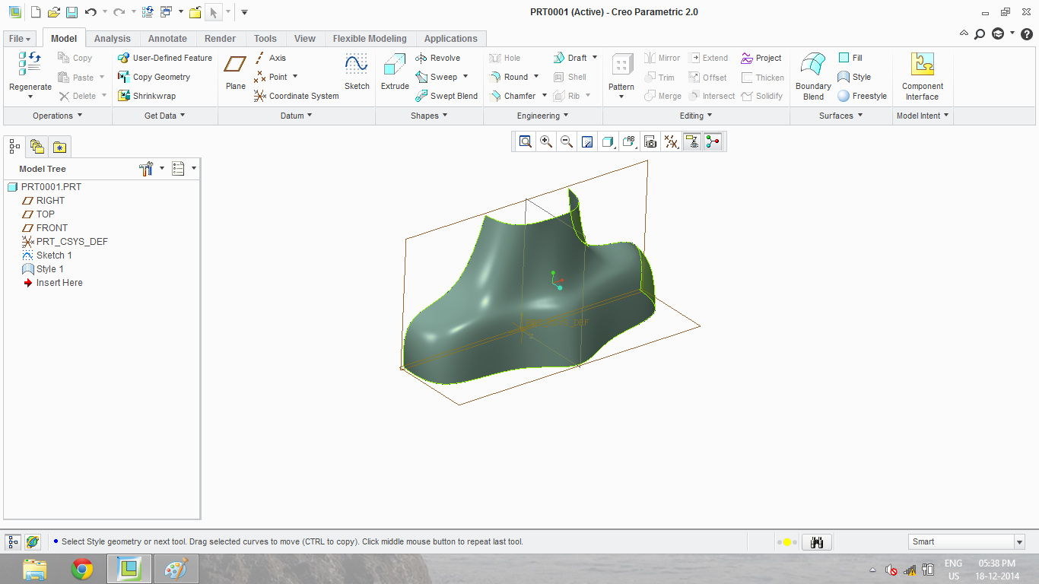
Task: Toggle the browser display in status bar
Action: pyautogui.click(x=33, y=542)
